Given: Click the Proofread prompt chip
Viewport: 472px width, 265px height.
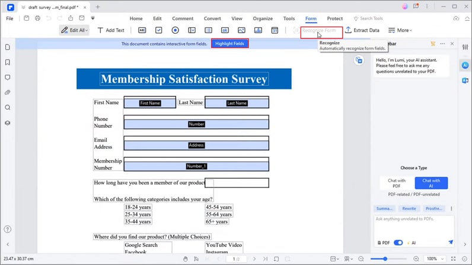Looking at the screenshot, I should pyautogui.click(x=434, y=209).
